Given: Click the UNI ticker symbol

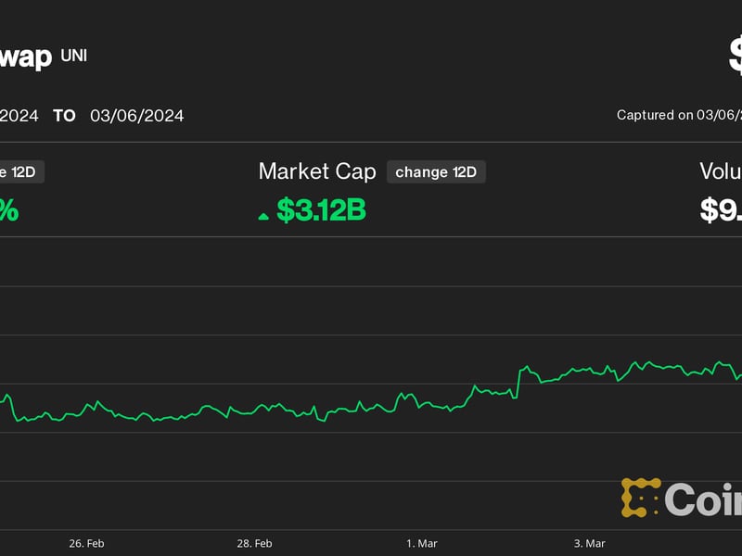Looking at the screenshot, I should [x=73, y=55].
